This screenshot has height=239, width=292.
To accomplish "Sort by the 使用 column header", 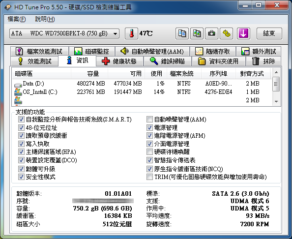I will point(156,74).
